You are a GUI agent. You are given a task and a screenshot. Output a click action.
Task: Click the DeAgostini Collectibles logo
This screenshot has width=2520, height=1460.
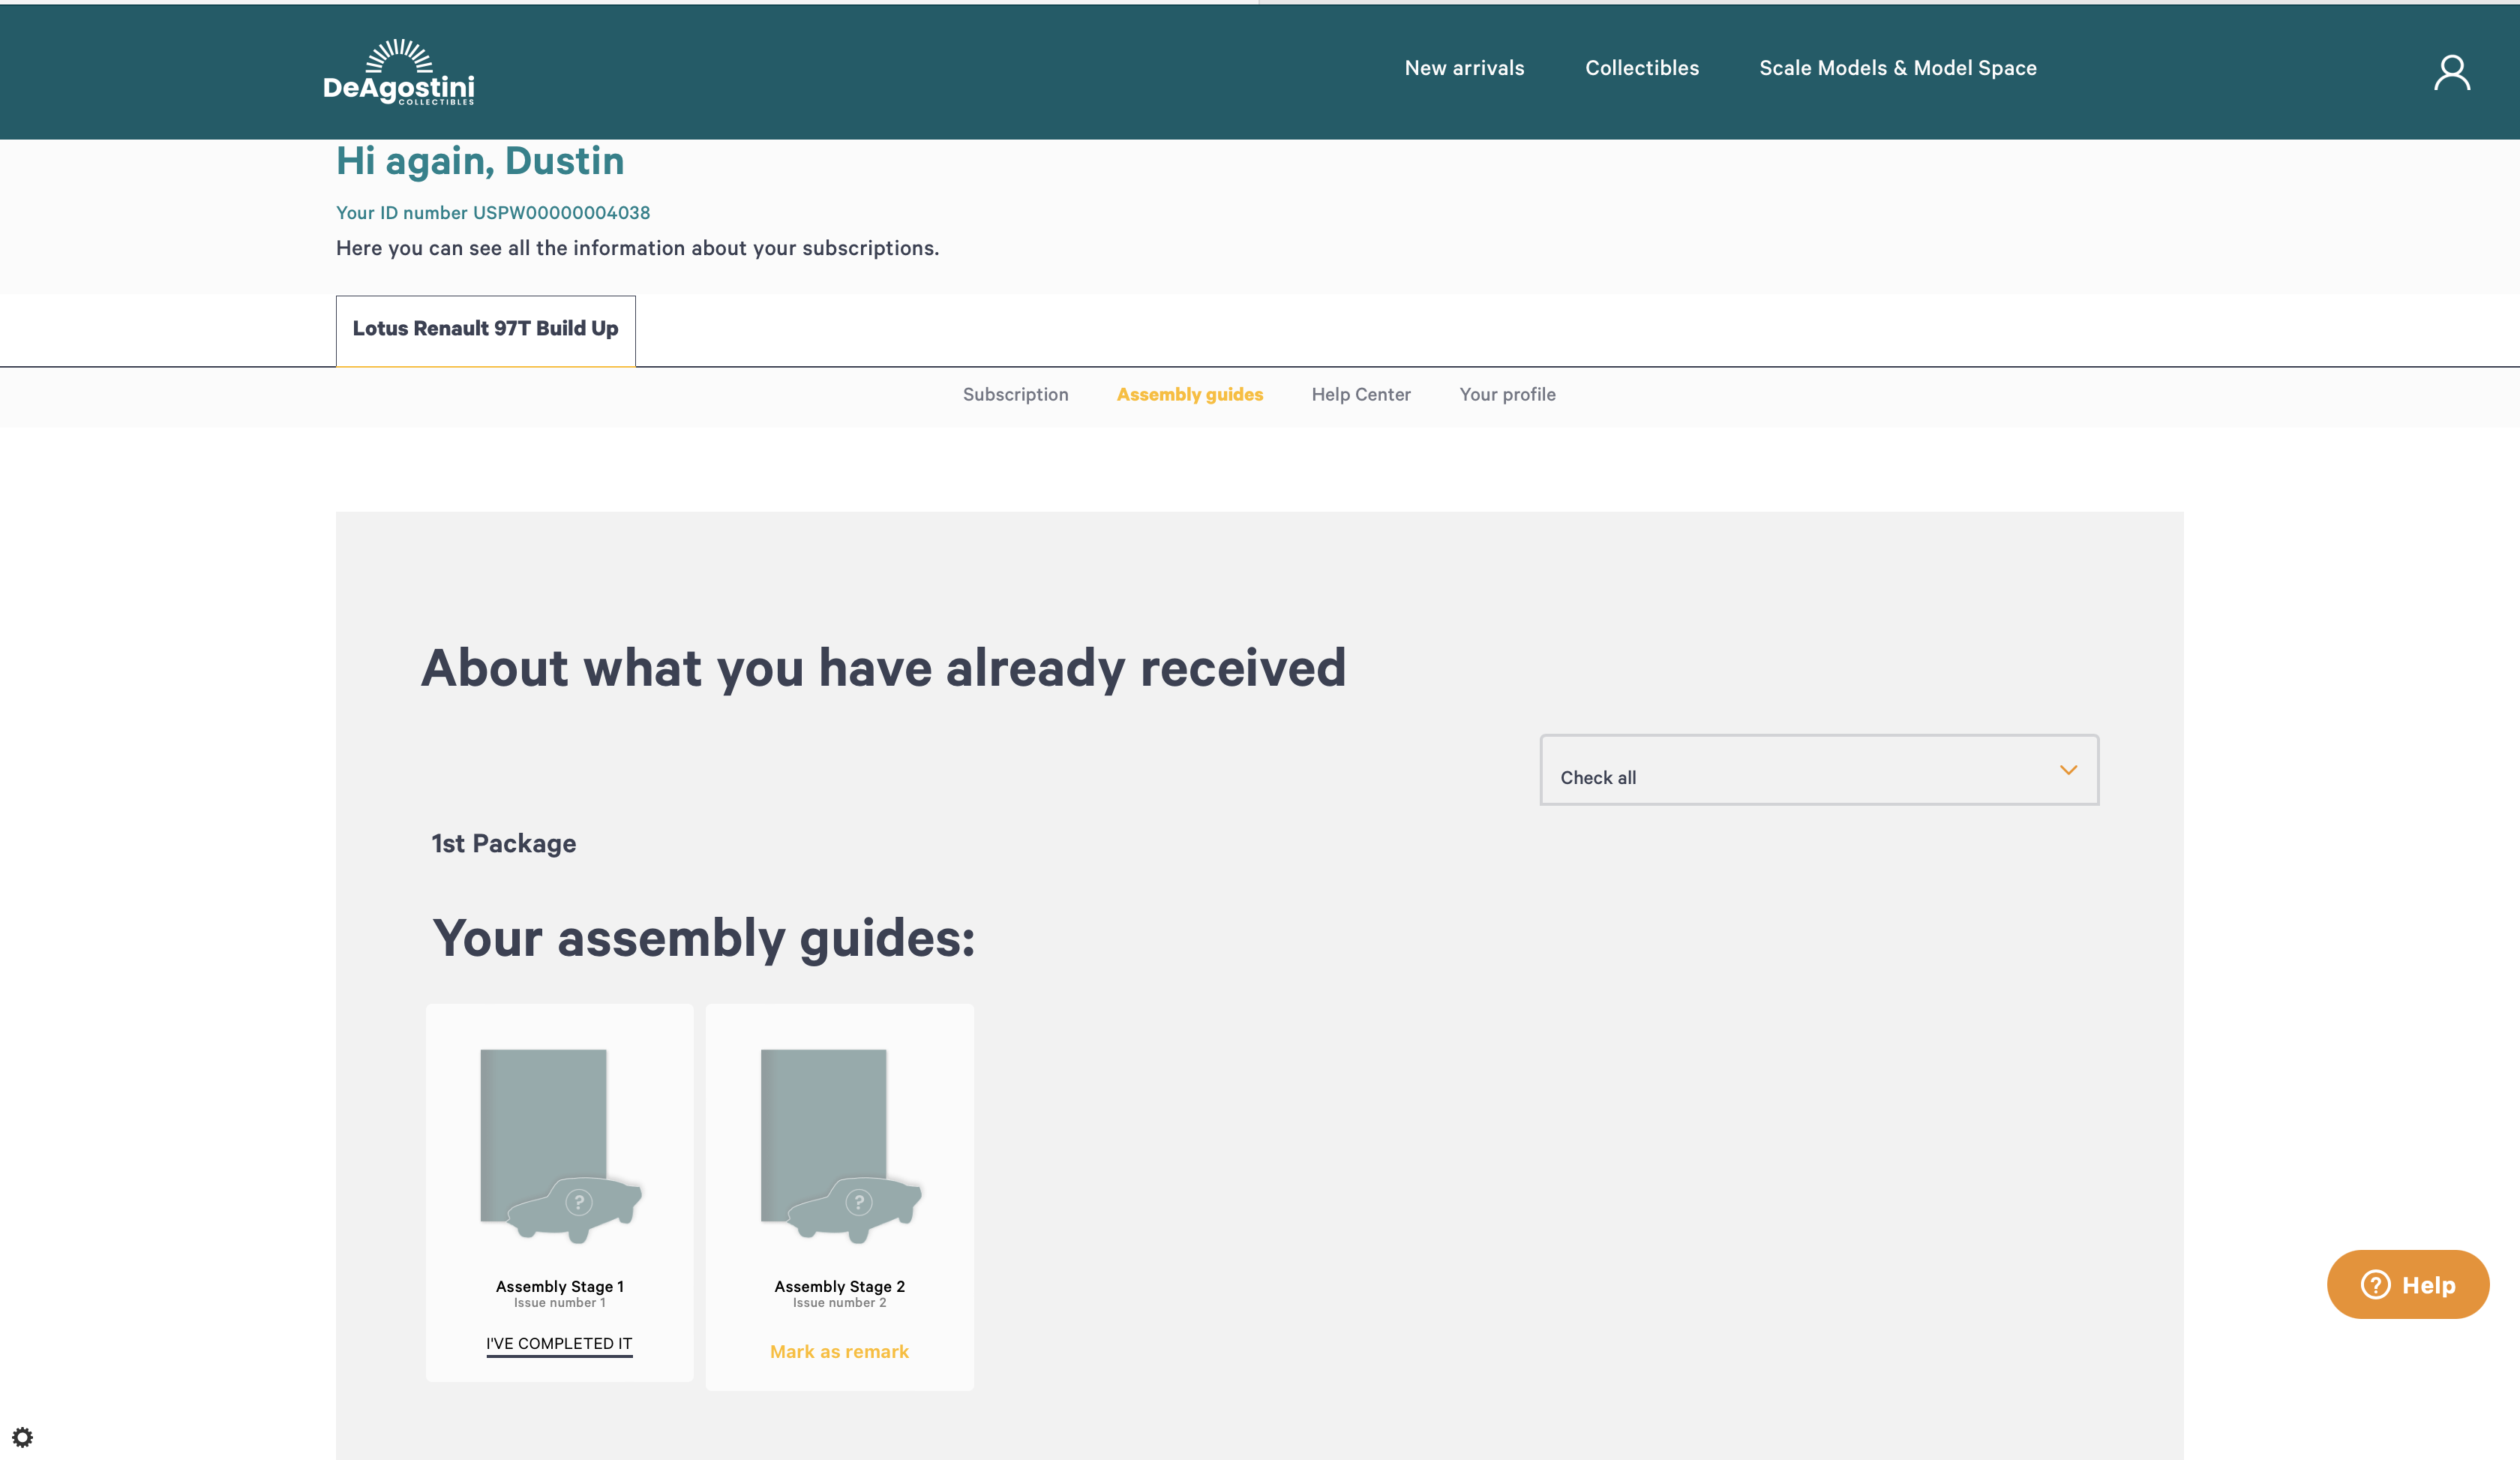coord(399,72)
